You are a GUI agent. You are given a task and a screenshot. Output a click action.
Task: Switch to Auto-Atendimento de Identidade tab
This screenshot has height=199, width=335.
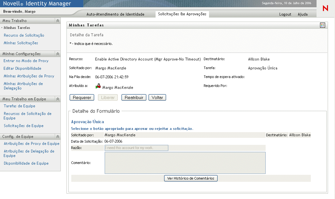click(x=115, y=14)
